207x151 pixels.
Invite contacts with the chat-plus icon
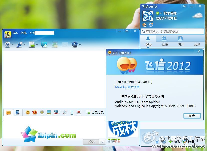pyautogui.click(x=44, y=44)
